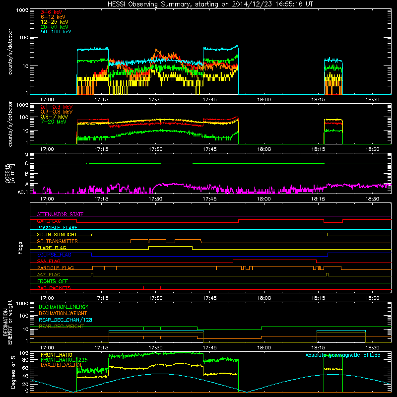Click the orange 0.3-0.8 MeV legend label
The width and height of the screenshot is (397, 397).
click(x=57, y=112)
